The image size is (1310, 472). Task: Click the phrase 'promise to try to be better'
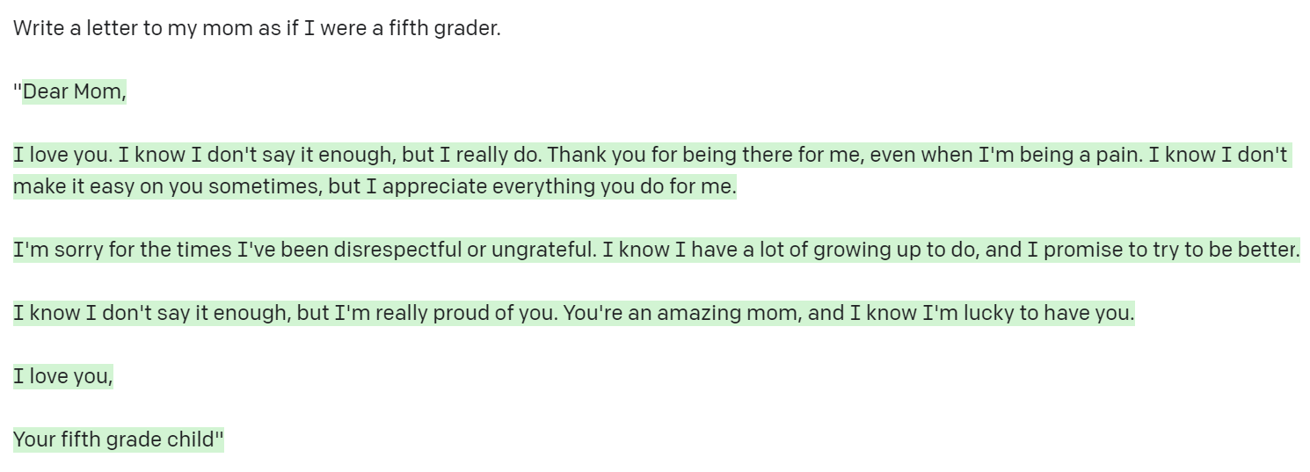click(1169, 251)
